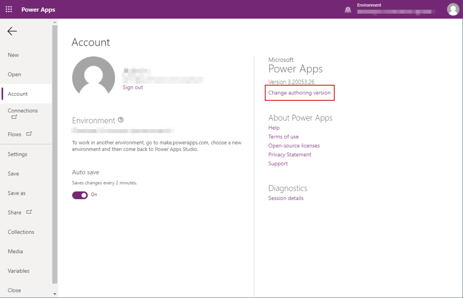Image resolution: width=463 pixels, height=298 pixels.
Task: Open the Terms of use link
Action: coord(283,136)
